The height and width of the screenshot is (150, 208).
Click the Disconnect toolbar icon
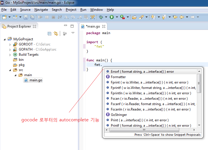coord(60,17)
